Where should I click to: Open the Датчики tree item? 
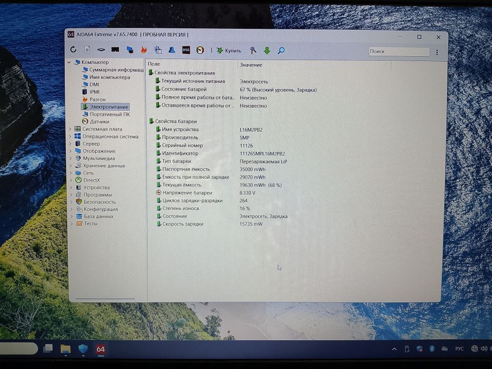[x=95, y=121]
